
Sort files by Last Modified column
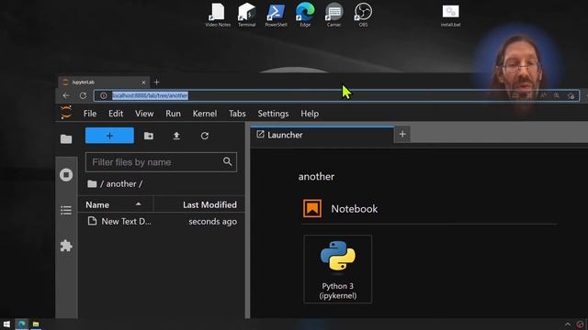point(199,204)
